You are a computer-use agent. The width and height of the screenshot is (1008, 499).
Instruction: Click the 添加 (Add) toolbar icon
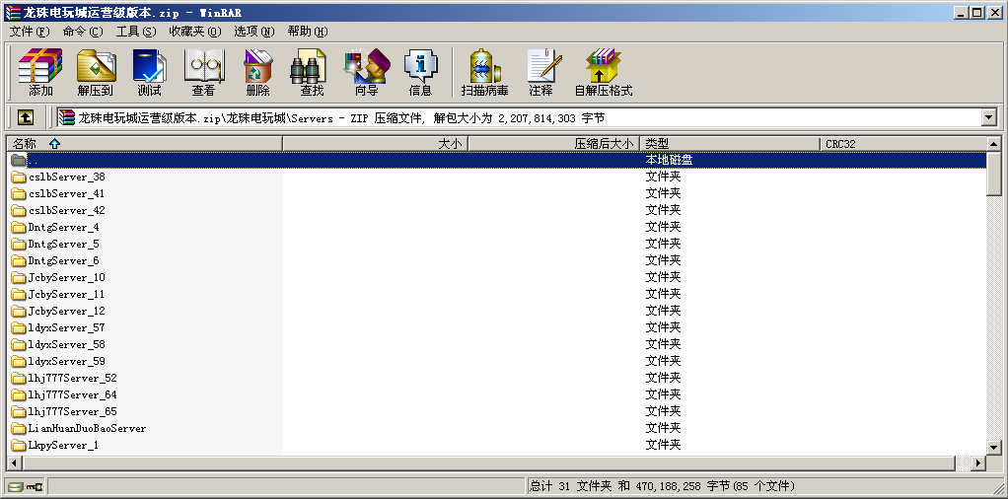click(x=40, y=73)
